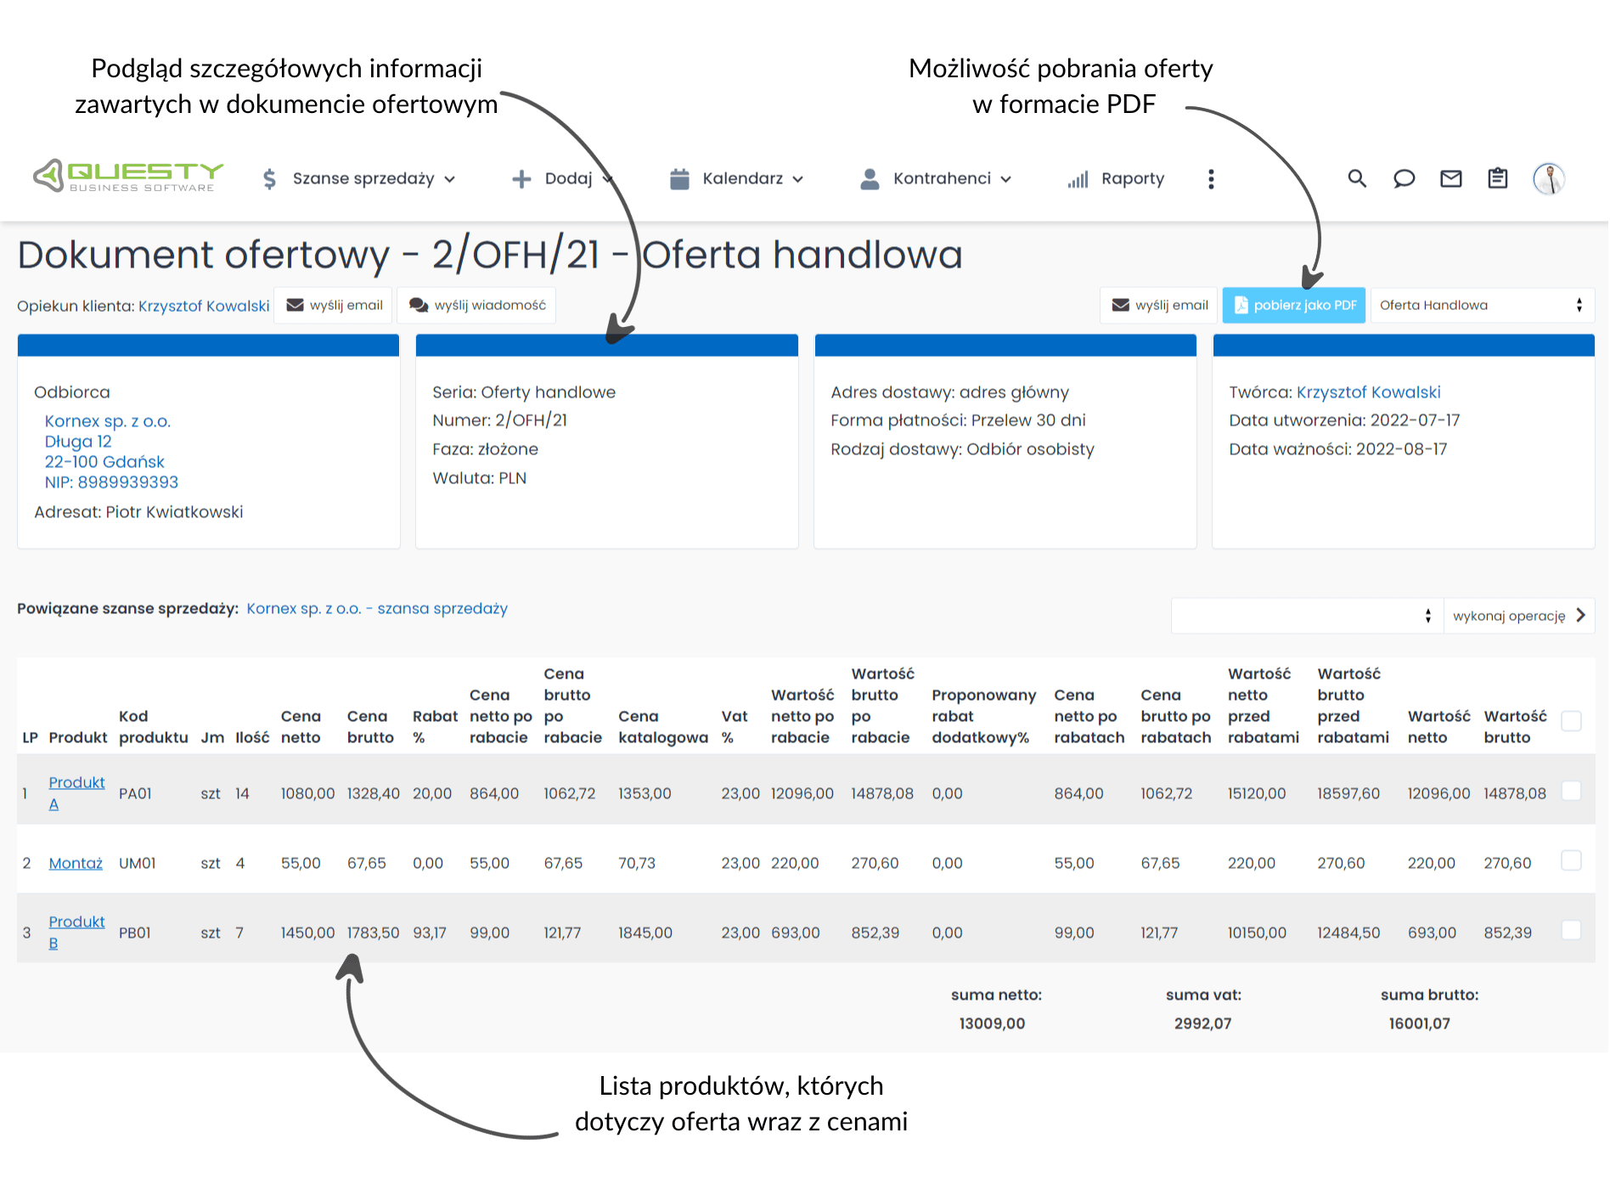Expand the Kontrahenci chevron arrow
Screen dimensions: 1610x1189
click(1006, 179)
